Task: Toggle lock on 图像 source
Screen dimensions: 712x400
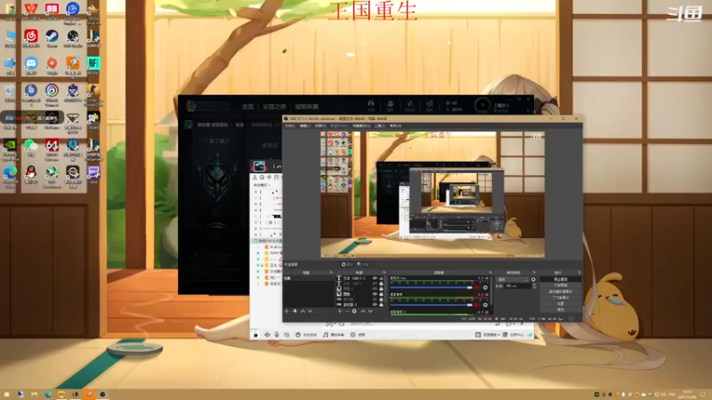Action: 381,294
